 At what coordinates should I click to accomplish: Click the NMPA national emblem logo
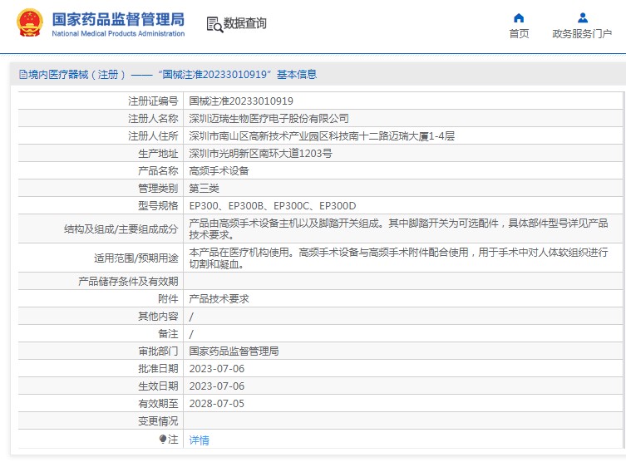[x=31, y=23]
